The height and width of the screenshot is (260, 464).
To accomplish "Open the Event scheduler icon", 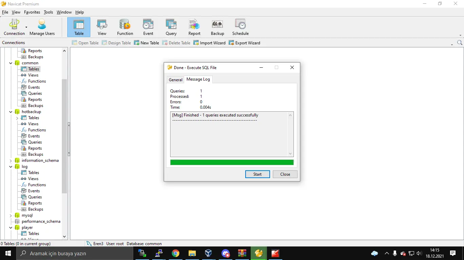I will tap(148, 27).
